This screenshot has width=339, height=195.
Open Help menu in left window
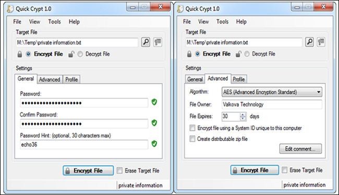(x=74, y=22)
